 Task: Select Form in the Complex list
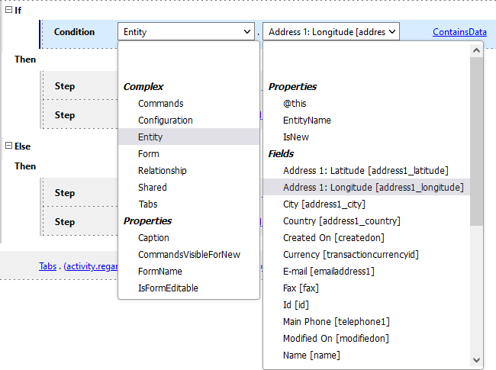tap(148, 154)
